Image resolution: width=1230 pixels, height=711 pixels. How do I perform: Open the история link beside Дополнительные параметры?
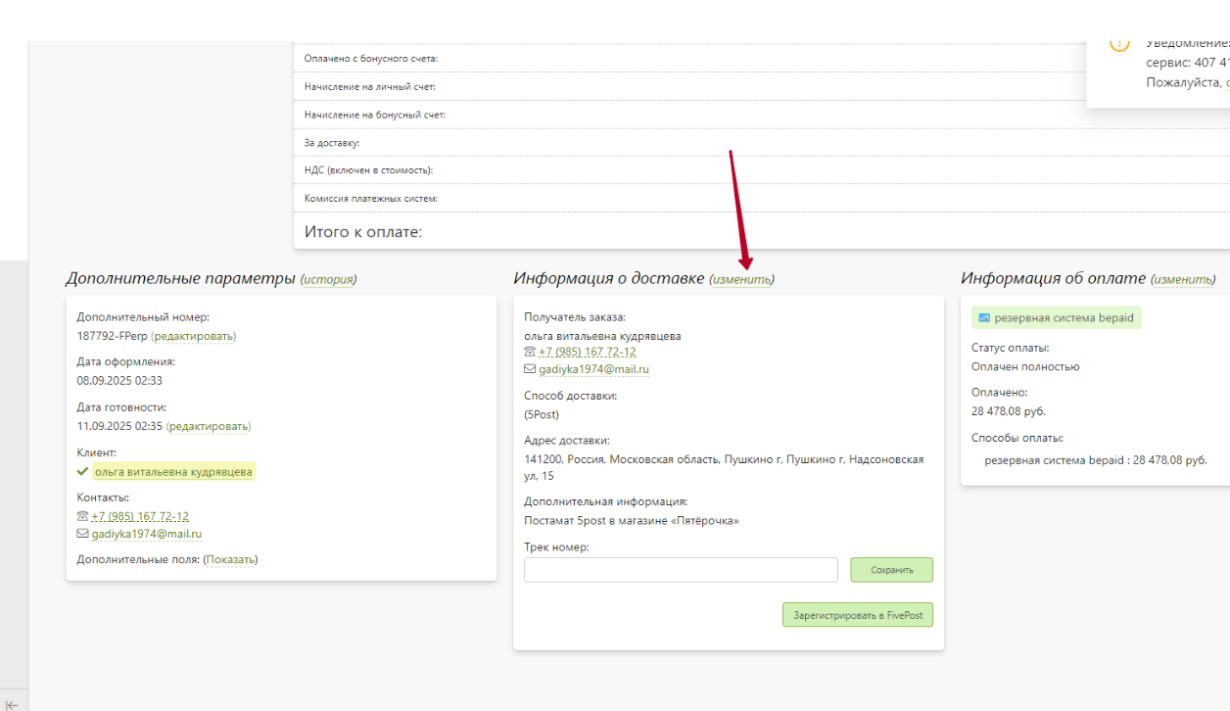point(328,280)
